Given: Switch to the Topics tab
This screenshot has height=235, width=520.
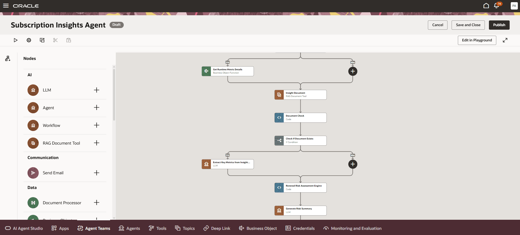Looking at the screenshot, I should (x=185, y=228).
